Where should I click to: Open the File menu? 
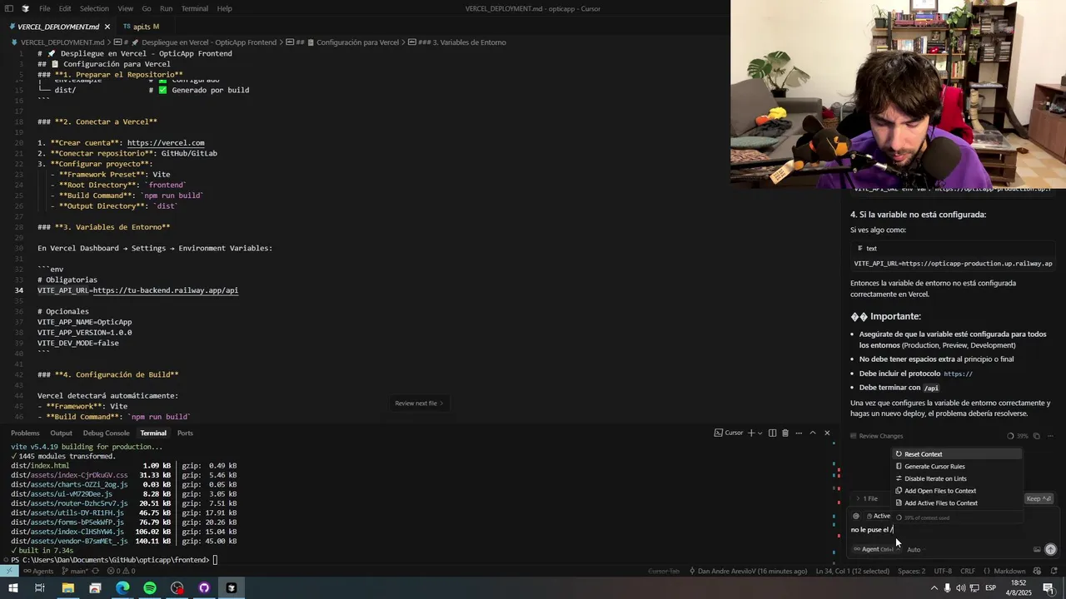coord(45,8)
